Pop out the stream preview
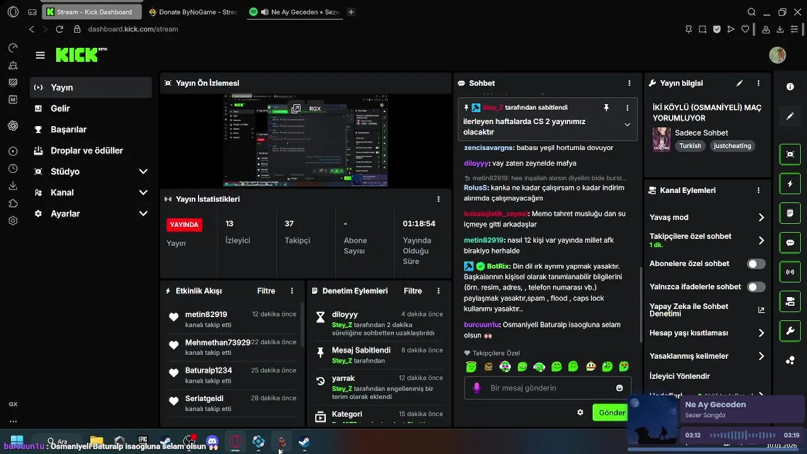This screenshot has height=454, width=807. click(x=296, y=108)
